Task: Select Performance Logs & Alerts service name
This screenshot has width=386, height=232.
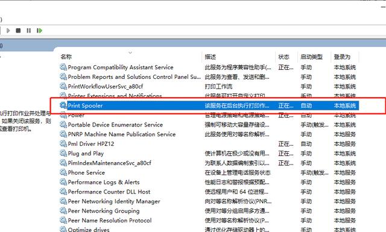Action: [104, 183]
